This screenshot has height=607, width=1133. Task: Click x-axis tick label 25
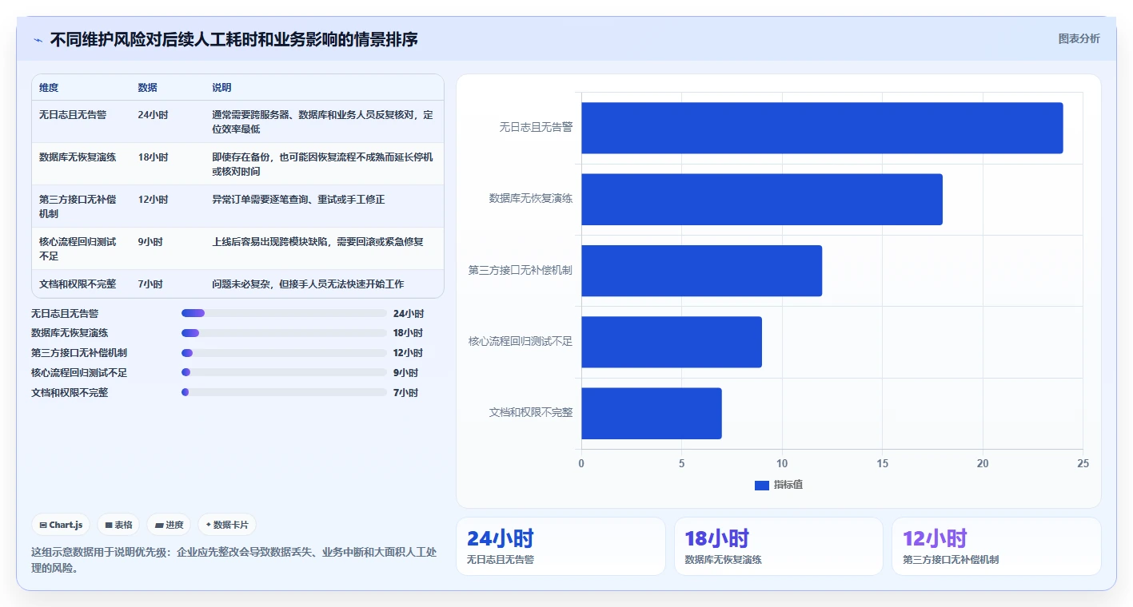click(x=1083, y=464)
